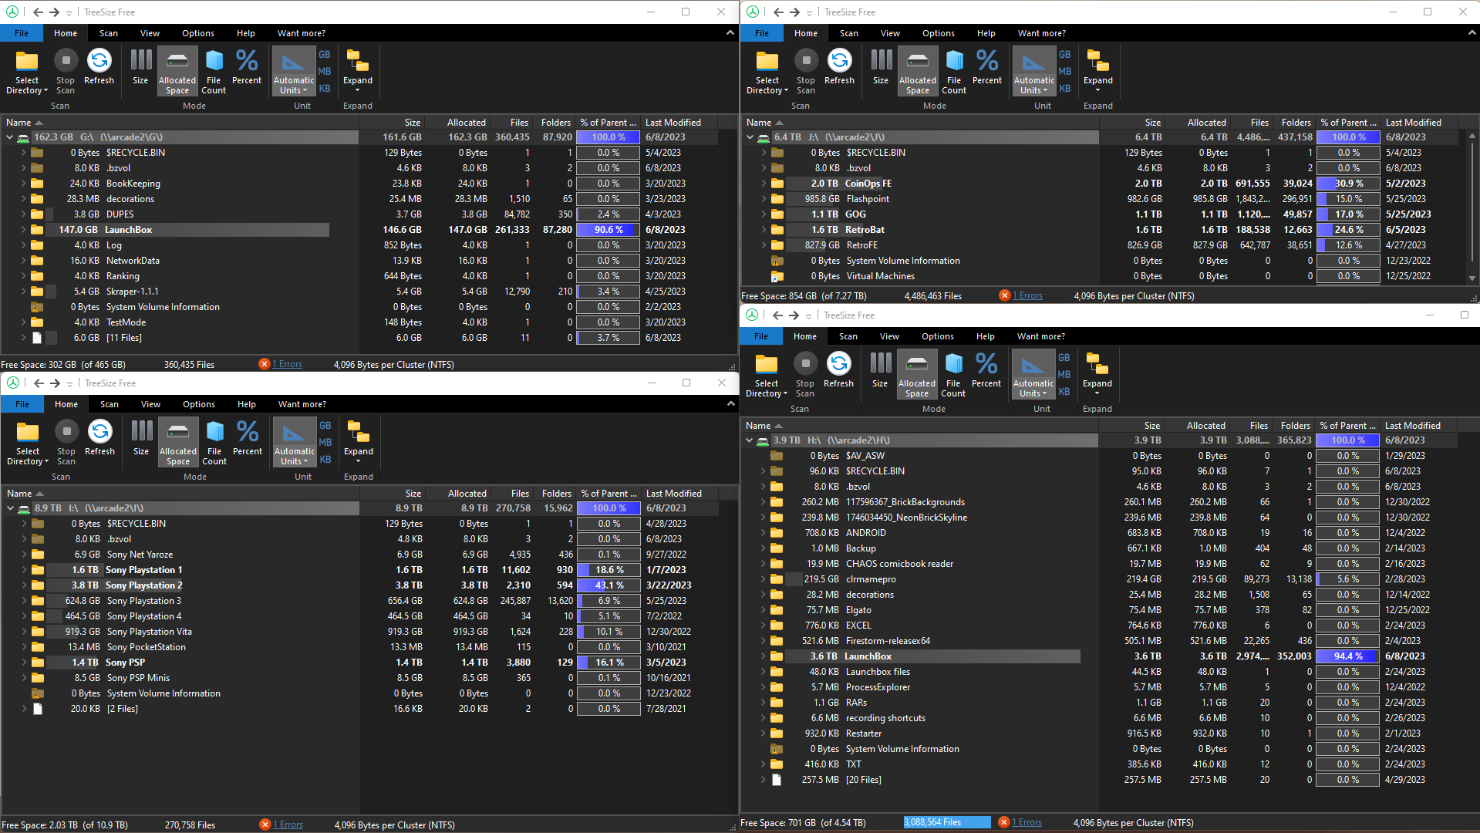Click Sony Playstation 2 43.1 % bar
The height and width of the screenshot is (833, 1480).
(x=609, y=585)
